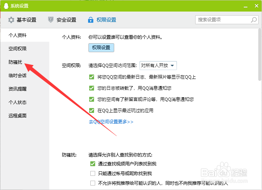Uncheck 在QQ上显示最近玩过的应用

[x=91, y=110]
